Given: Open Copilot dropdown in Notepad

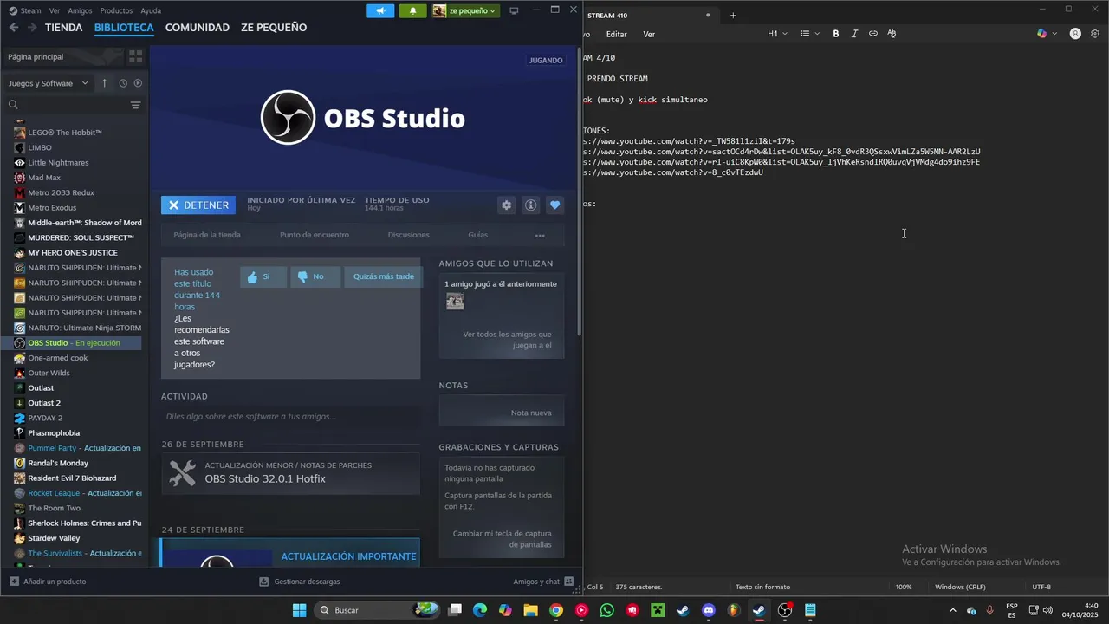Looking at the screenshot, I should [x=1047, y=34].
